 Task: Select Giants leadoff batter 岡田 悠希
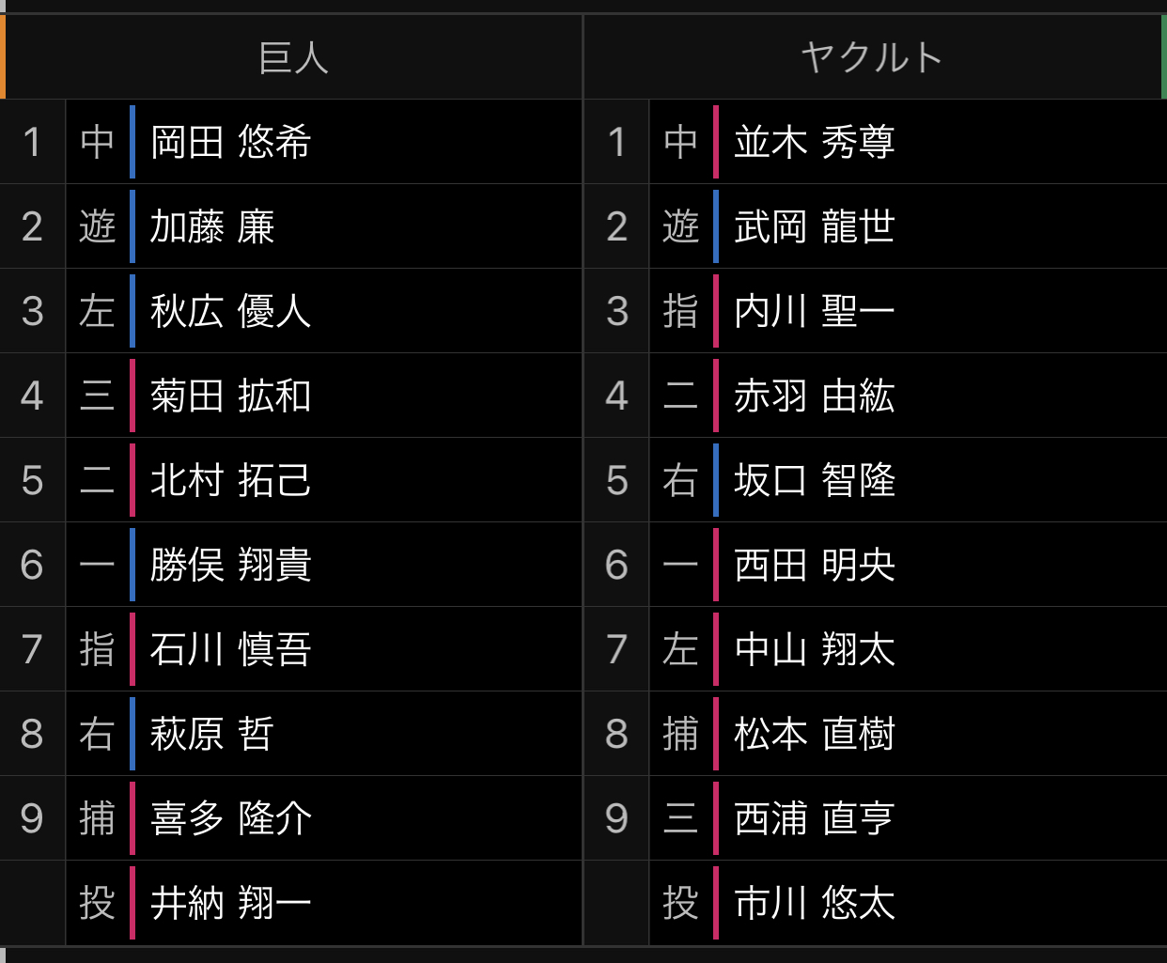[x=230, y=142]
